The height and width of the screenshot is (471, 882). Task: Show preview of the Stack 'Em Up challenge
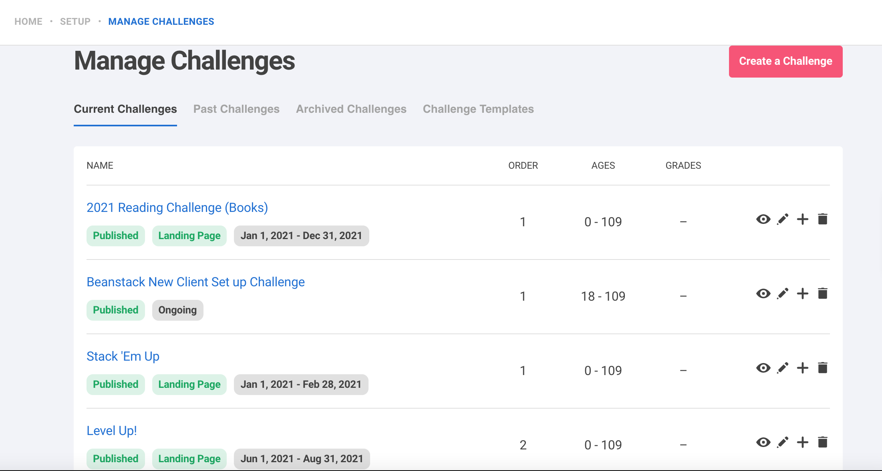tap(763, 368)
